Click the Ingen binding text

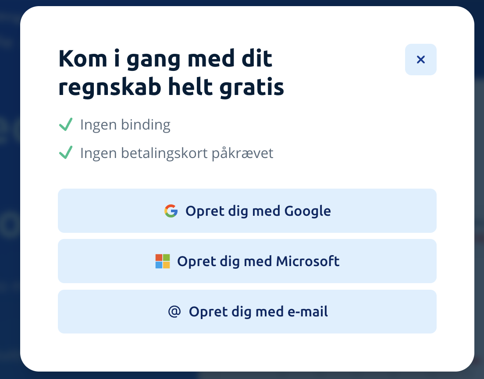pos(125,125)
